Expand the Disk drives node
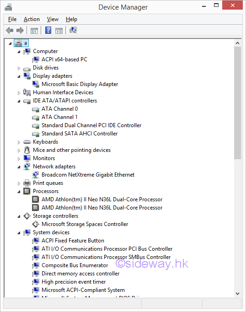 [x=19, y=68]
